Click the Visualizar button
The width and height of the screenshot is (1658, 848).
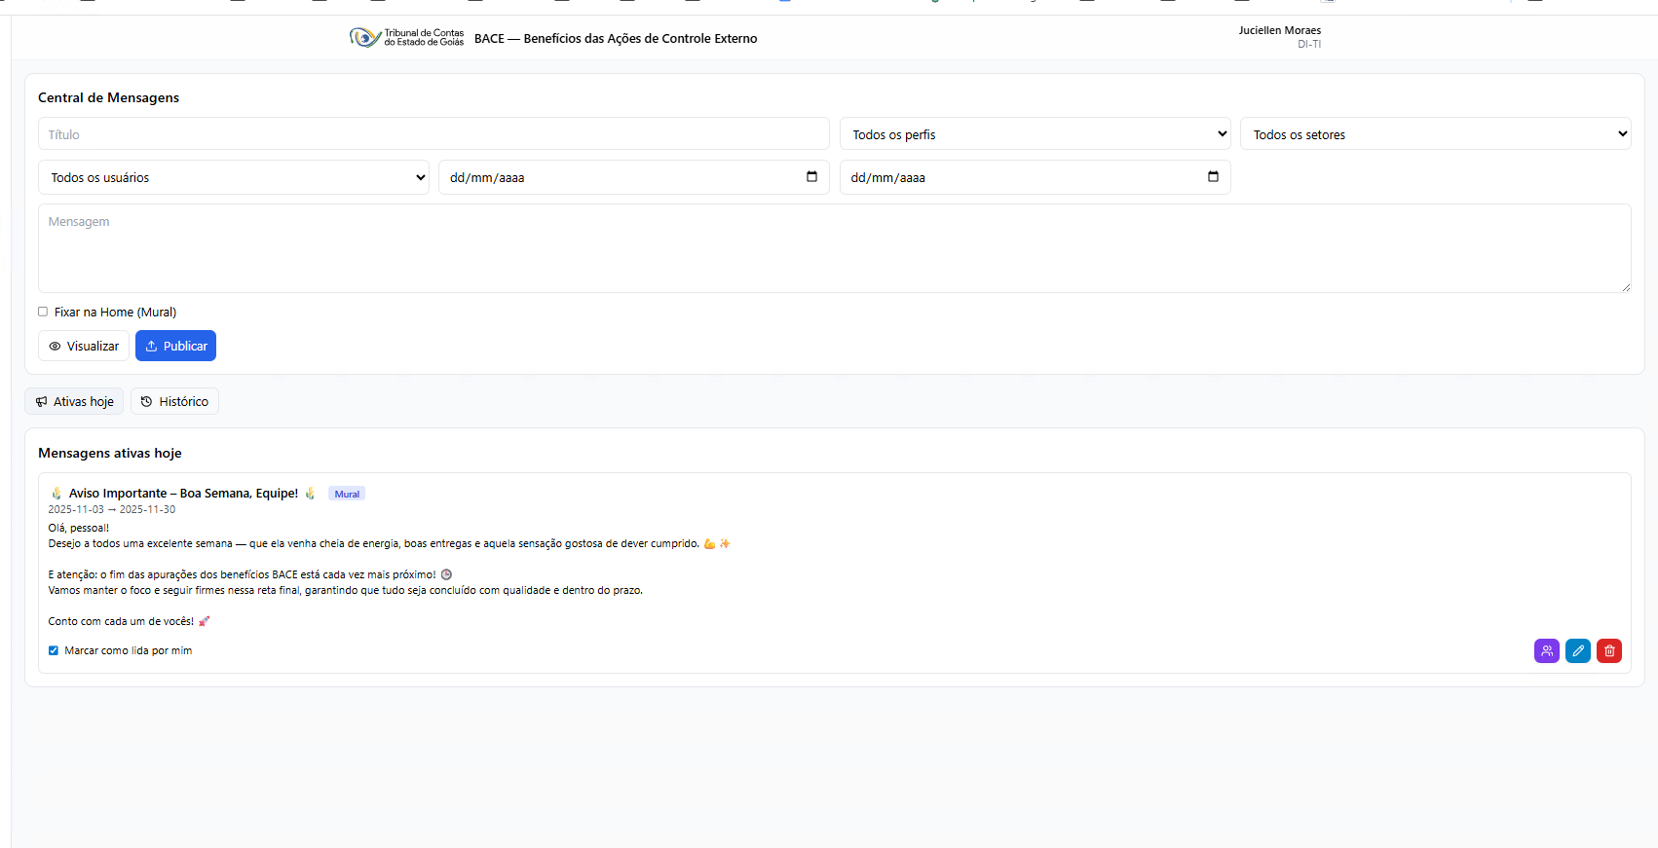(84, 346)
